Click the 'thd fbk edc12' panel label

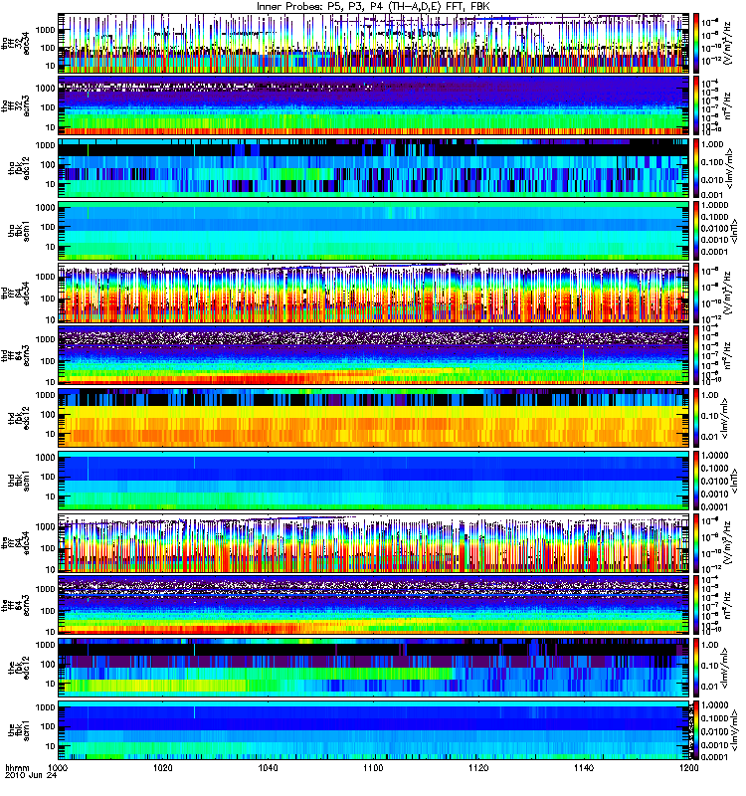click(x=19, y=418)
